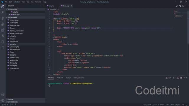Open the Help menu
Image resolution: width=189 pixels, height=106 pixels.
[45, 2]
